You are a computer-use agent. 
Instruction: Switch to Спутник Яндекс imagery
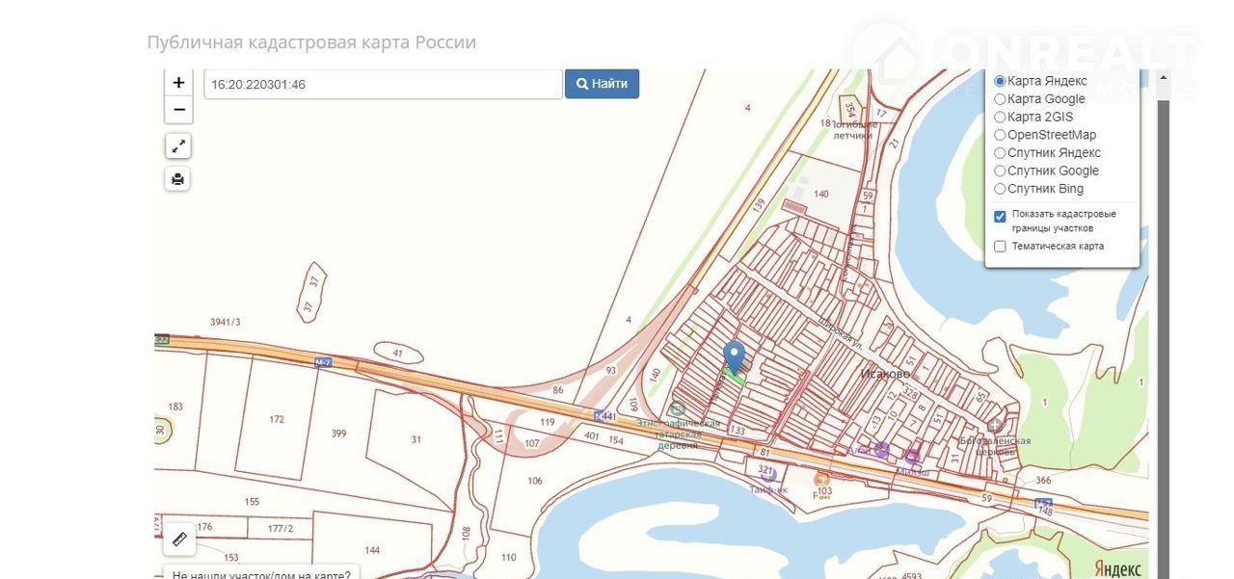(x=1000, y=153)
